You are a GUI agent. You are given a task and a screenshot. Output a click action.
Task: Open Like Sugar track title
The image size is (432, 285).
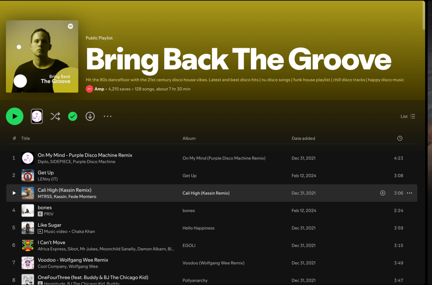(x=49, y=225)
